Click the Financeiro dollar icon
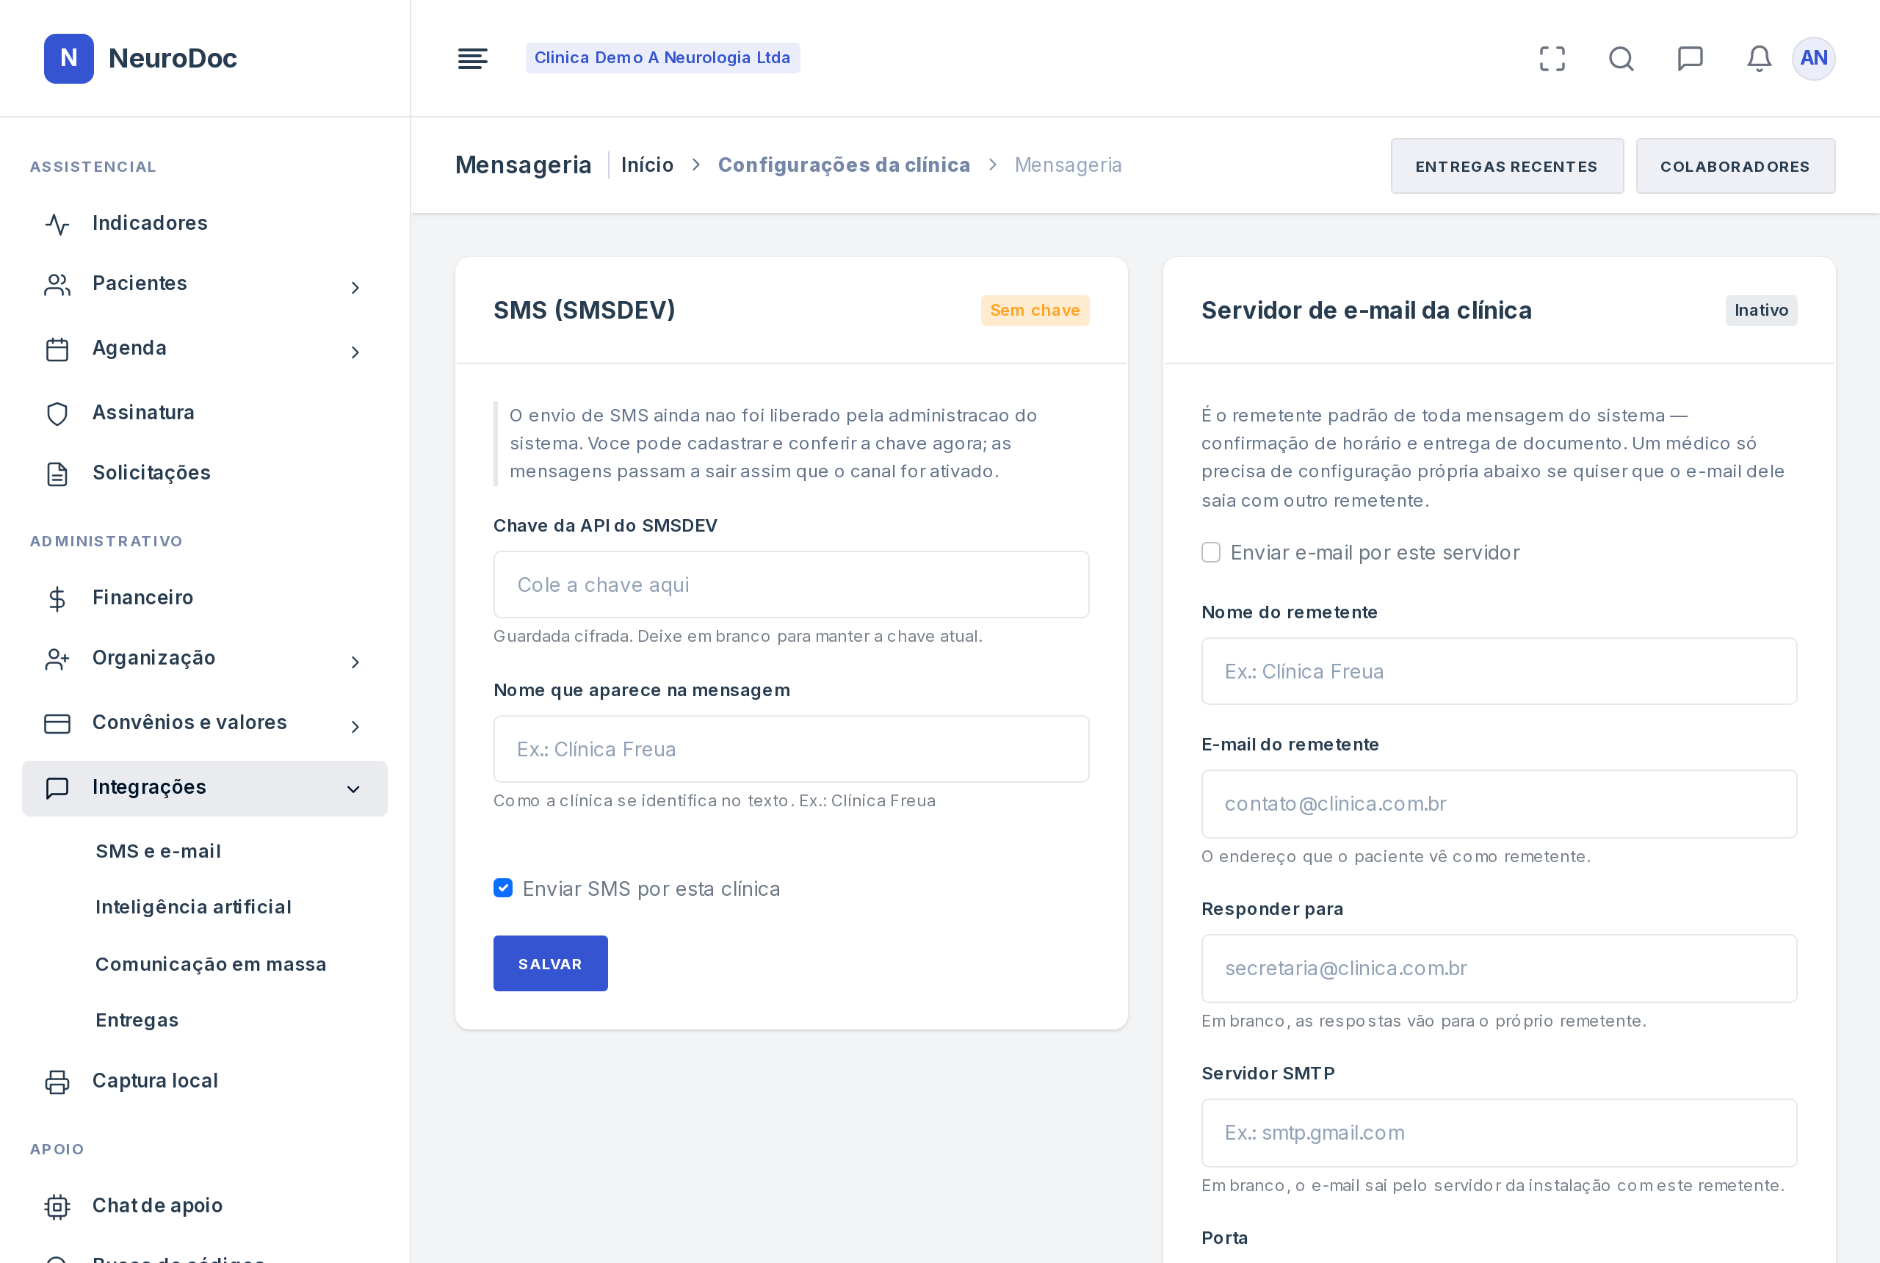The image size is (1880, 1263). (57, 598)
